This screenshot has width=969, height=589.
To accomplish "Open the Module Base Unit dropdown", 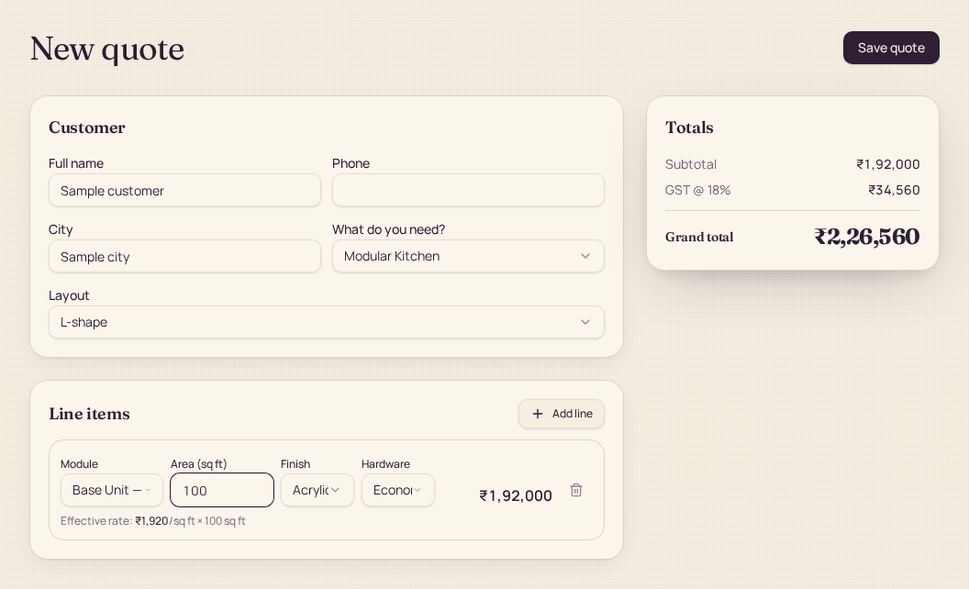I will (x=111, y=490).
